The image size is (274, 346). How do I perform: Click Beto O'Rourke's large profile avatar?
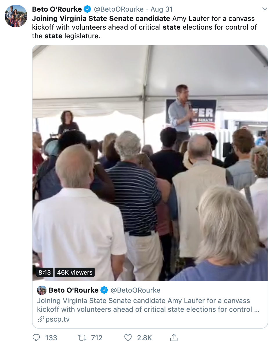(x=16, y=16)
